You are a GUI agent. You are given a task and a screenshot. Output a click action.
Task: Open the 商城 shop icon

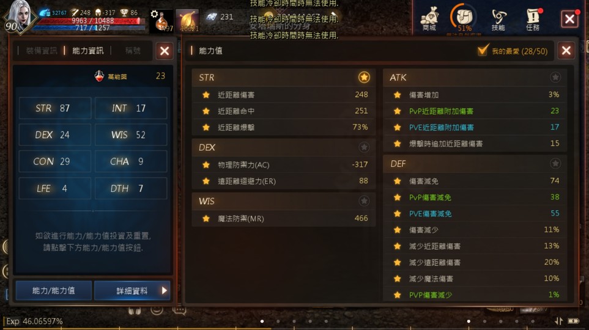pos(429,18)
